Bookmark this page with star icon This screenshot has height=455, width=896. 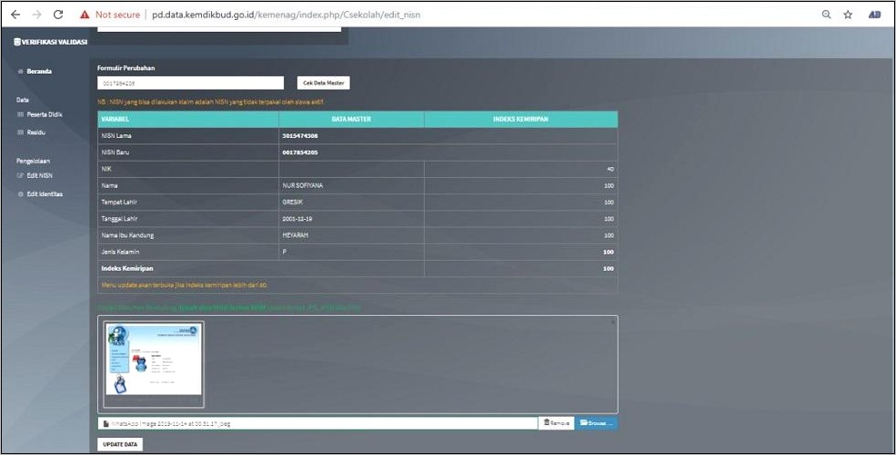coord(848,15)
